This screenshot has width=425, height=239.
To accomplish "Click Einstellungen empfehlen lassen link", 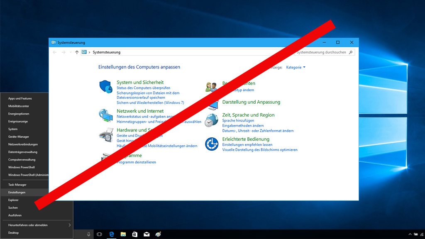I will click(247, 145).
